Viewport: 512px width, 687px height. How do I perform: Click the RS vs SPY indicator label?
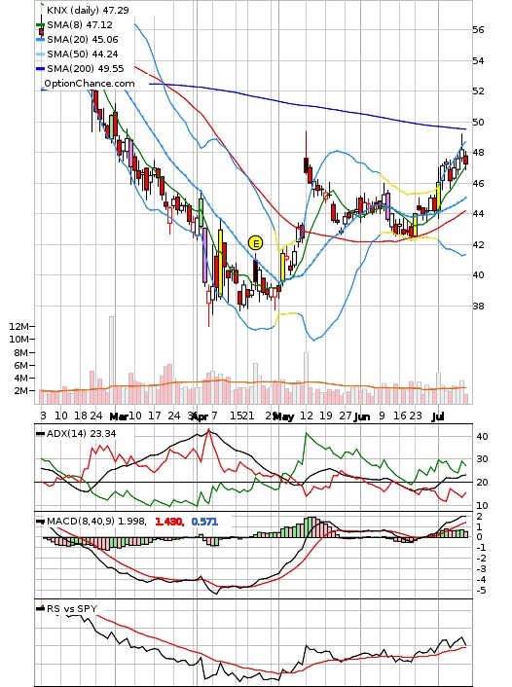click(72, 608)
